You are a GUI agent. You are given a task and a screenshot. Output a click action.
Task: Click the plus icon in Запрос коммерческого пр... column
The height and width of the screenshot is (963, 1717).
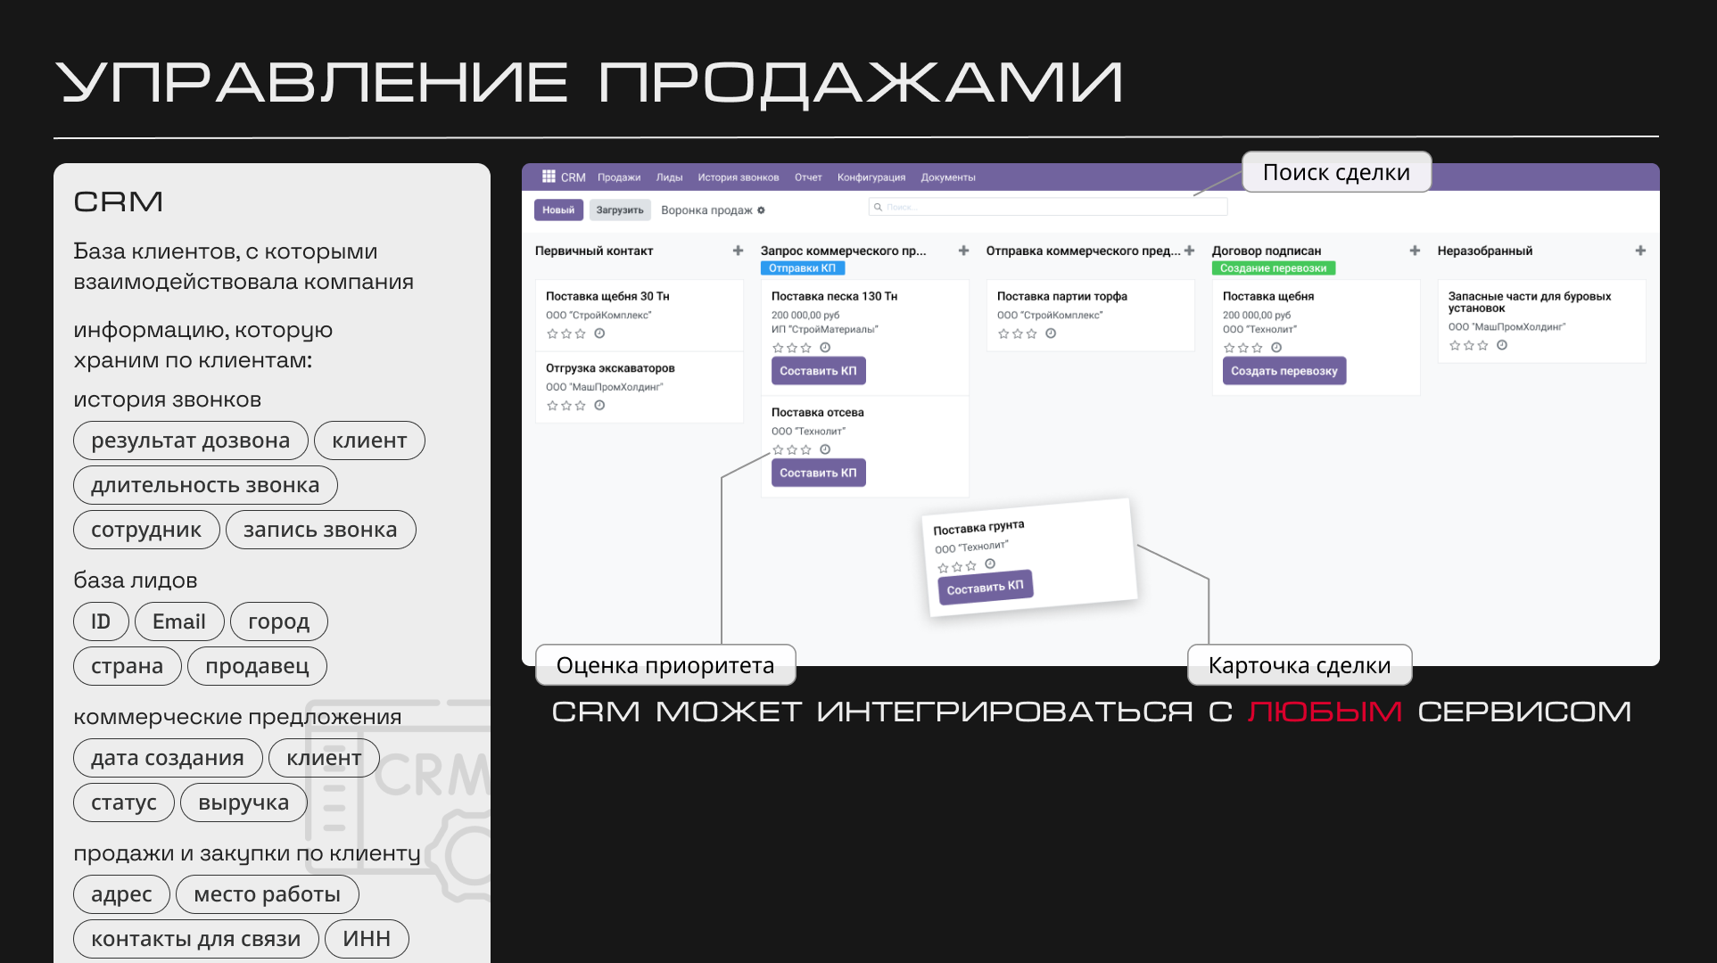963,251
